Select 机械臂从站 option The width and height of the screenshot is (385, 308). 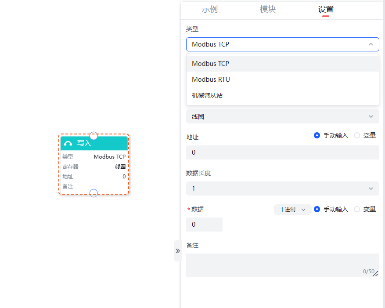pos(207,95)
